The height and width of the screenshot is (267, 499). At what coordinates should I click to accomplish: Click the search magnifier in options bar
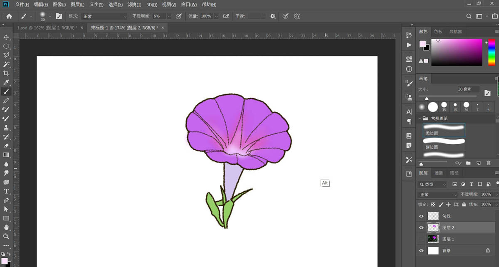tap(469, 16)
